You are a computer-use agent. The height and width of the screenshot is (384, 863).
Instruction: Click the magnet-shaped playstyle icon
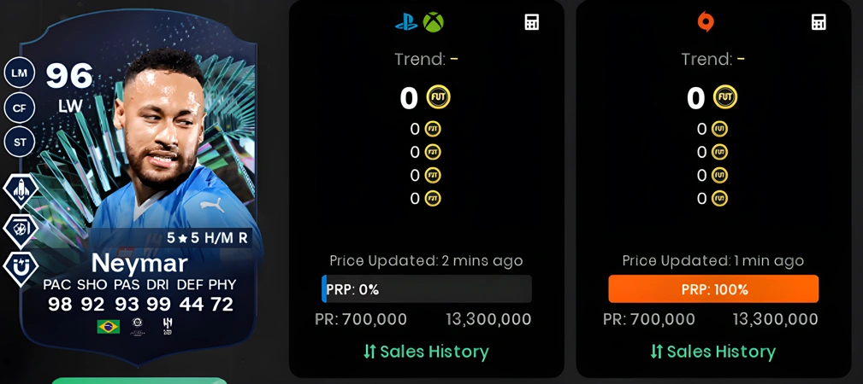pos(21,269)
